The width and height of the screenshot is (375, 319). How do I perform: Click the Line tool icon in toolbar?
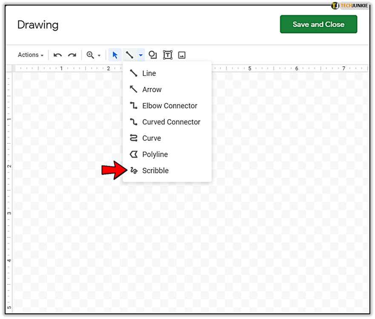(129, 55)
